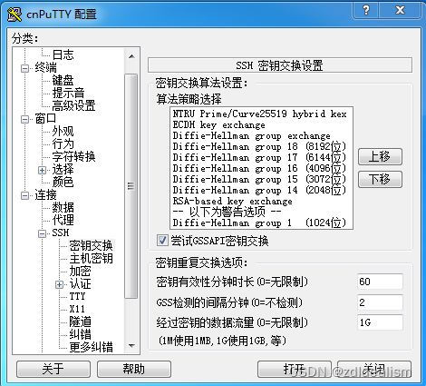Open the 行为 settings page
426x386 pixels.
tap(63, 144)
